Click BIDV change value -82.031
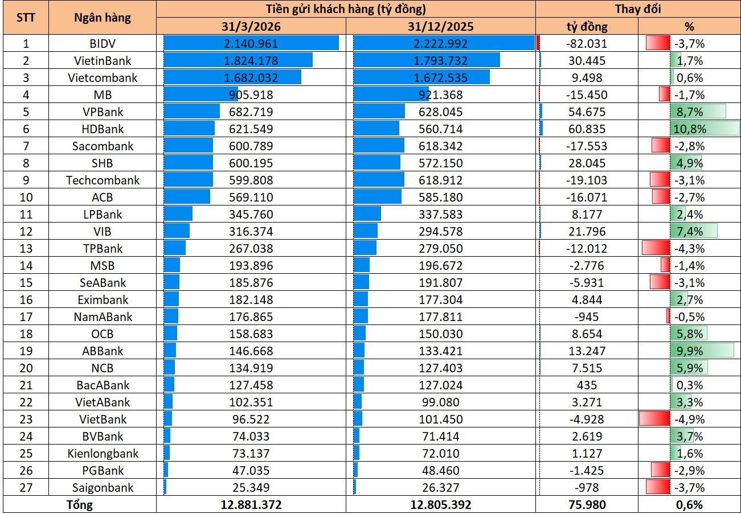Viewport: 741px width, 514px height. tap(587, 43)
